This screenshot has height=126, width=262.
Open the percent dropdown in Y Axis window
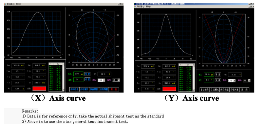[247, 80]
